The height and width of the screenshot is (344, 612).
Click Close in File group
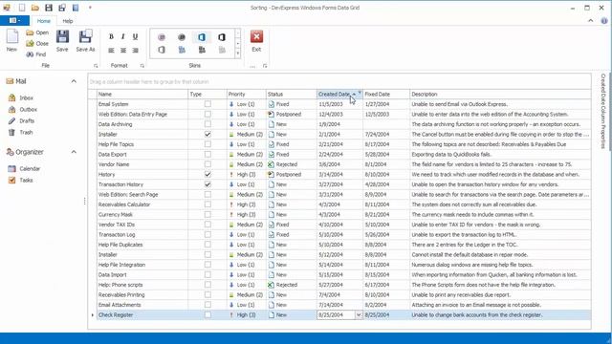click(37, 44)
